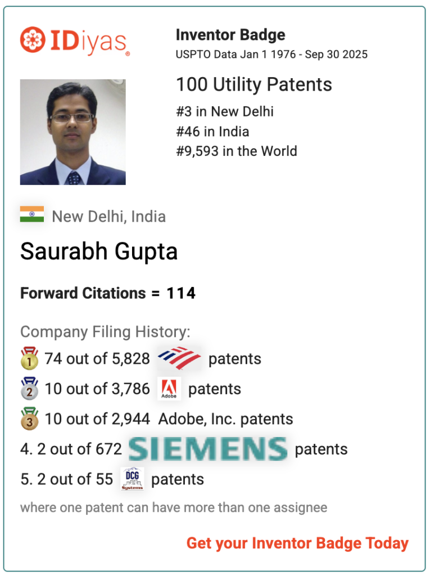Click the Siemens logo
The width and height of the screenshot is (430, 576).
click(208, 449)
